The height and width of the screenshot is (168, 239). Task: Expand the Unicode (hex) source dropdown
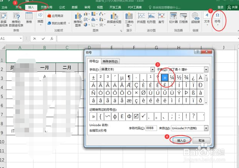pyautogui.click(x=206, y=128)
